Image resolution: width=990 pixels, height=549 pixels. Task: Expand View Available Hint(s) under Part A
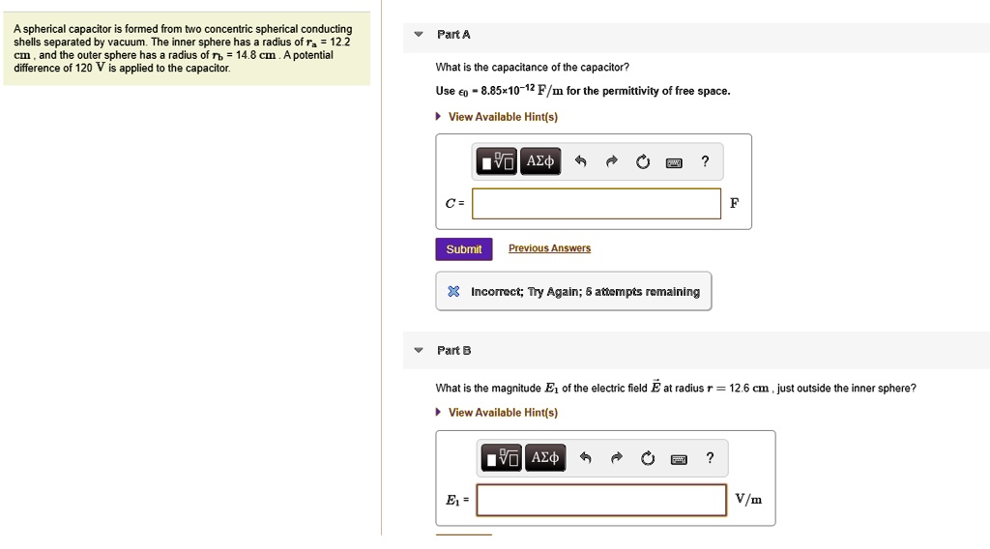click(x=502, y=117)
